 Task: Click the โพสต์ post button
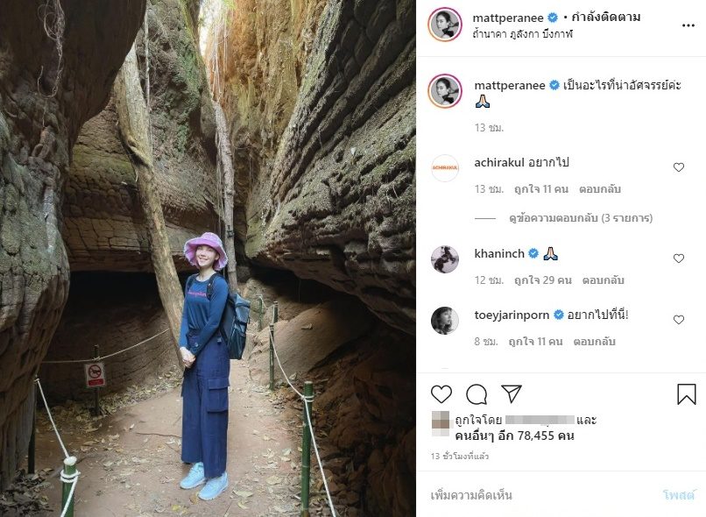point(679,495)
